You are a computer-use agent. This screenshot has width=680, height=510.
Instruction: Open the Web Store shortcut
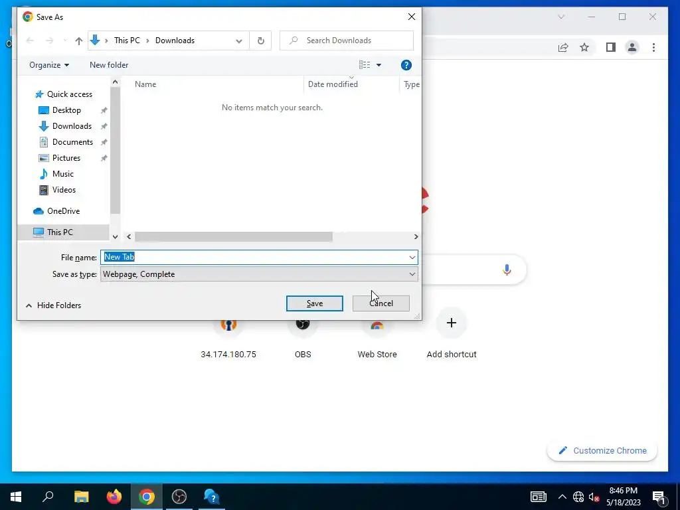click(377, 338)
